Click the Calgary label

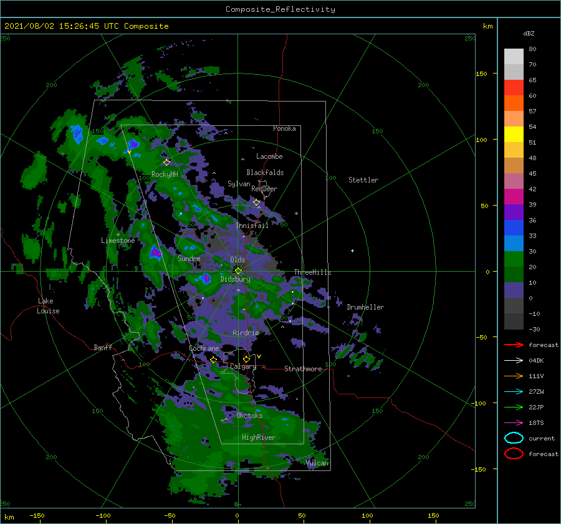(x=243, y=366)
